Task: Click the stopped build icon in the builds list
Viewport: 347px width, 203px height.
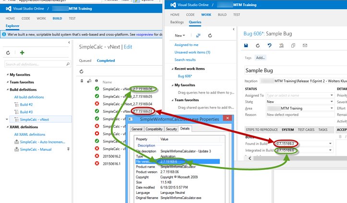Action: tap(97, 133)
